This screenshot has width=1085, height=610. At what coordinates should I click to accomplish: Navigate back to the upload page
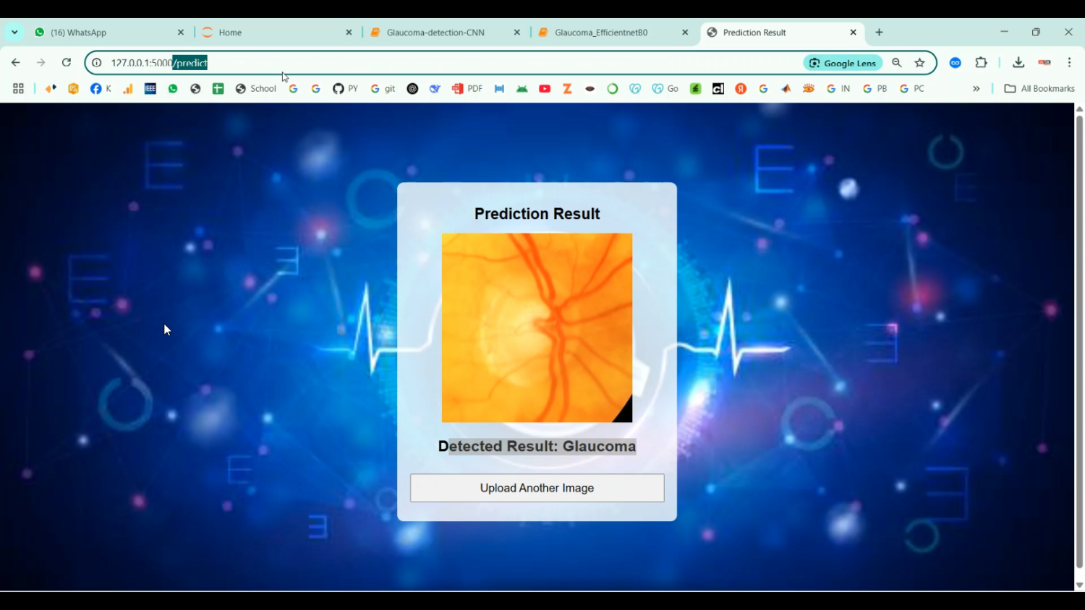pos(16,63)
